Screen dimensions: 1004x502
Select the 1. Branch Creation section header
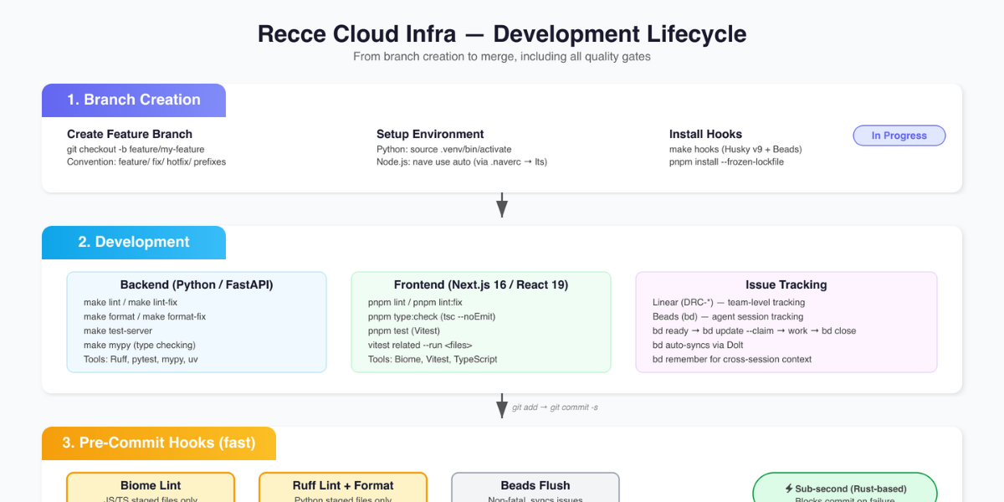[134, 100]
